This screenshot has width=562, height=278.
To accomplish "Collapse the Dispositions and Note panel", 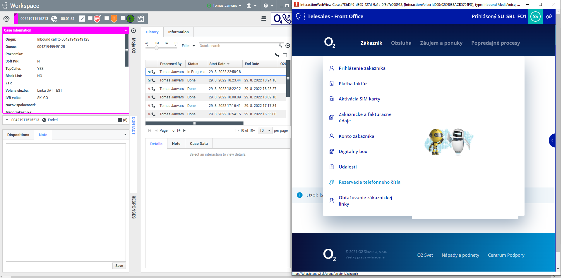I will coord(125,135).
